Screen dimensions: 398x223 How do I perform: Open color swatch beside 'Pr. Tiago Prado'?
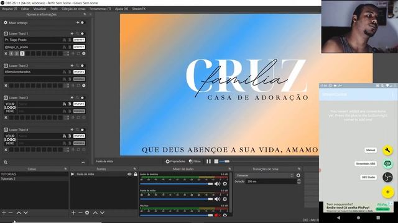point(79,40)
